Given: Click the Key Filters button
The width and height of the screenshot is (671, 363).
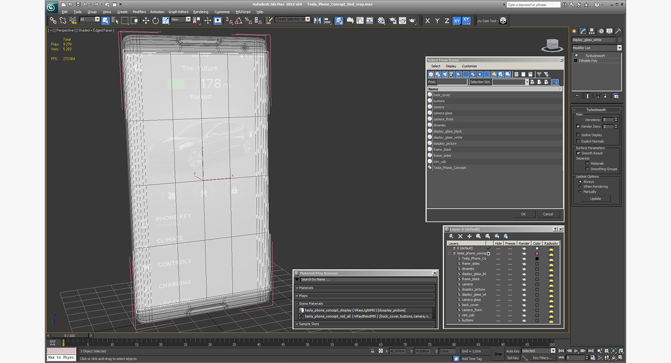Looking at the screenshot, I should [x=543, y=358].
